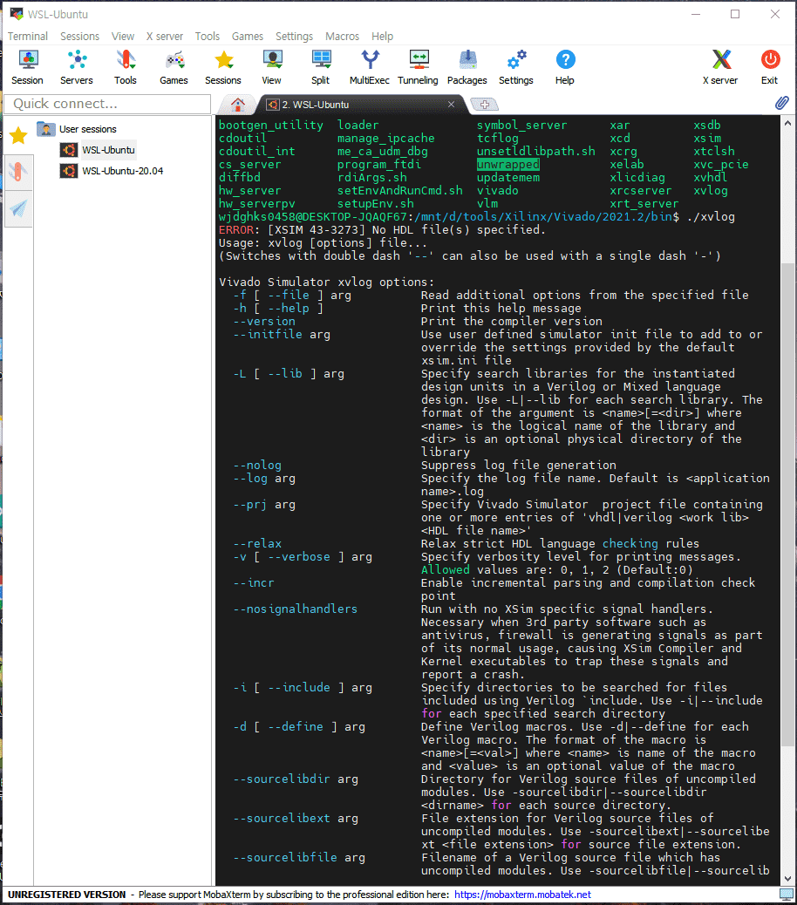Viewport: 797px width, 905px height.
Task: Open the Macros menu
Action: pos(342,37)
